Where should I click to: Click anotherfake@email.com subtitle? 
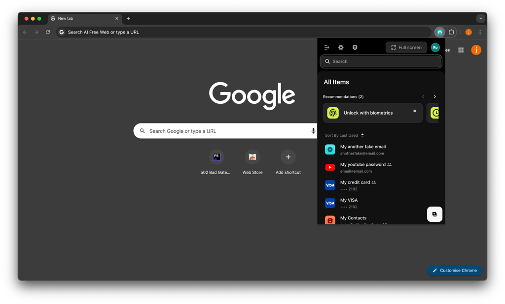click(x=362, y=153)
